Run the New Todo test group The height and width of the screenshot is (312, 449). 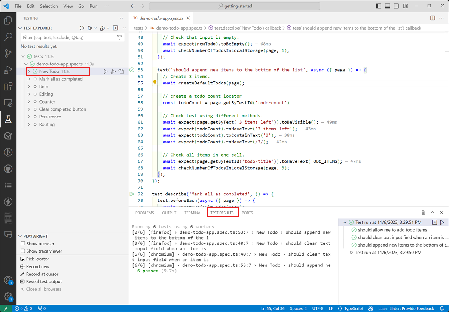point(106,72)
